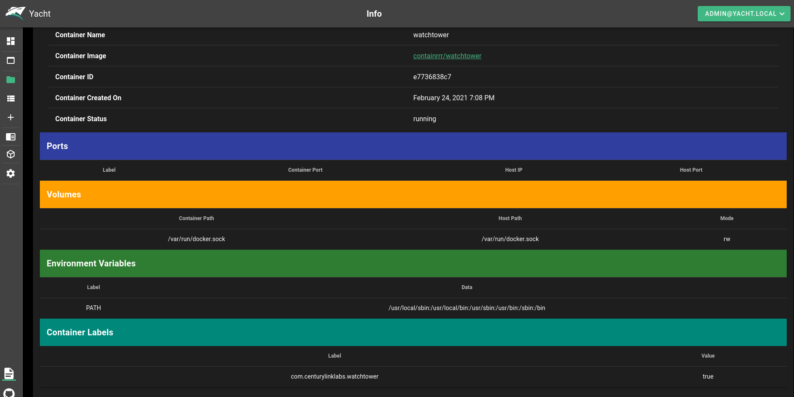Click the Container Port column header

click(x=305, y=170)
